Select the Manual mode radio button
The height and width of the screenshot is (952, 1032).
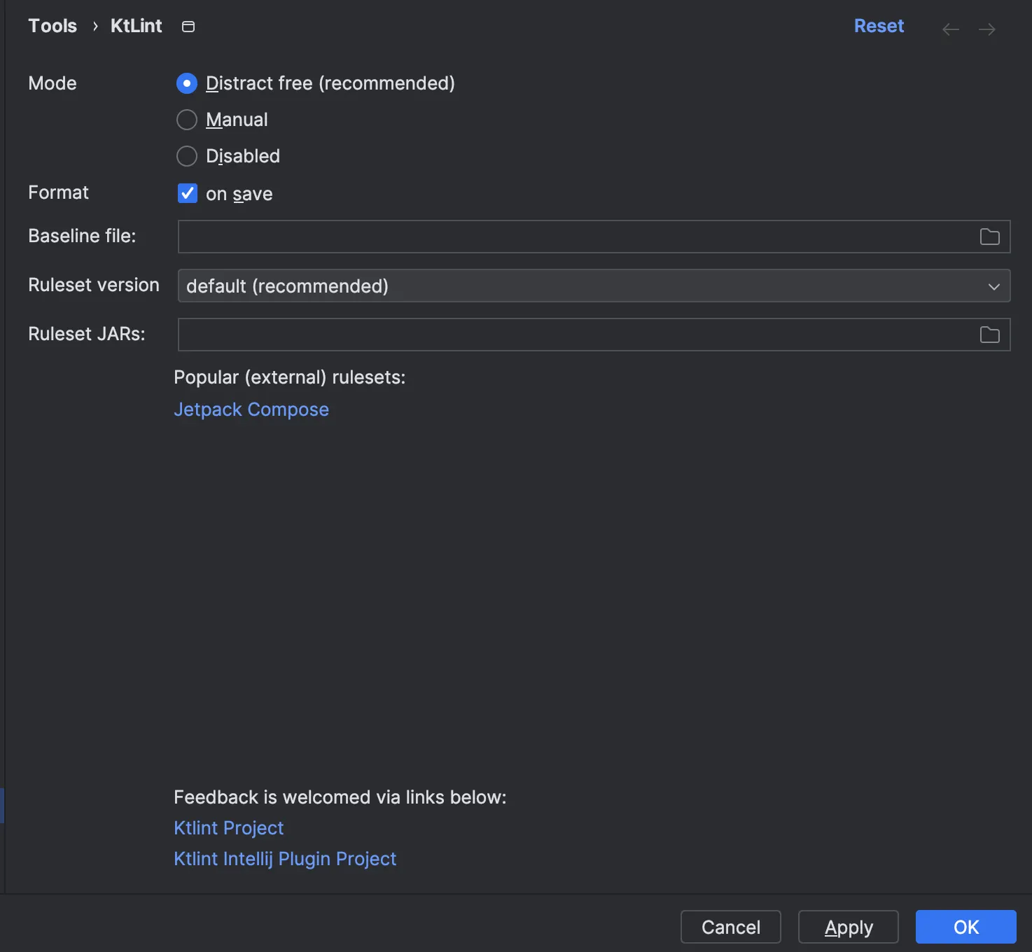pos(187,120)
